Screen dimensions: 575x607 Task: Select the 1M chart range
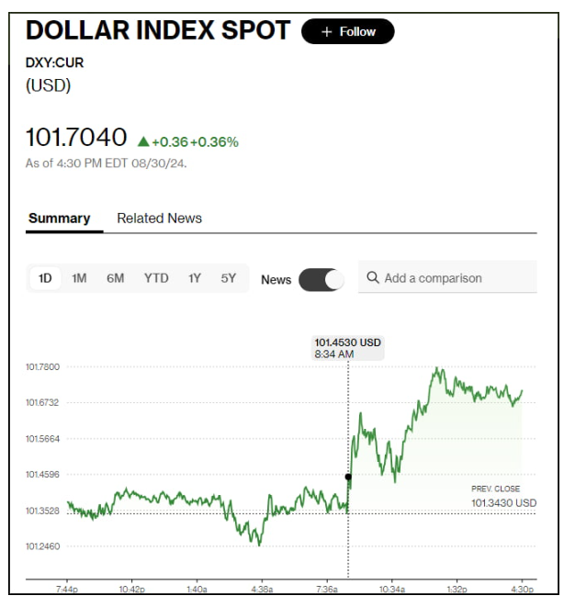coord(79,278)
